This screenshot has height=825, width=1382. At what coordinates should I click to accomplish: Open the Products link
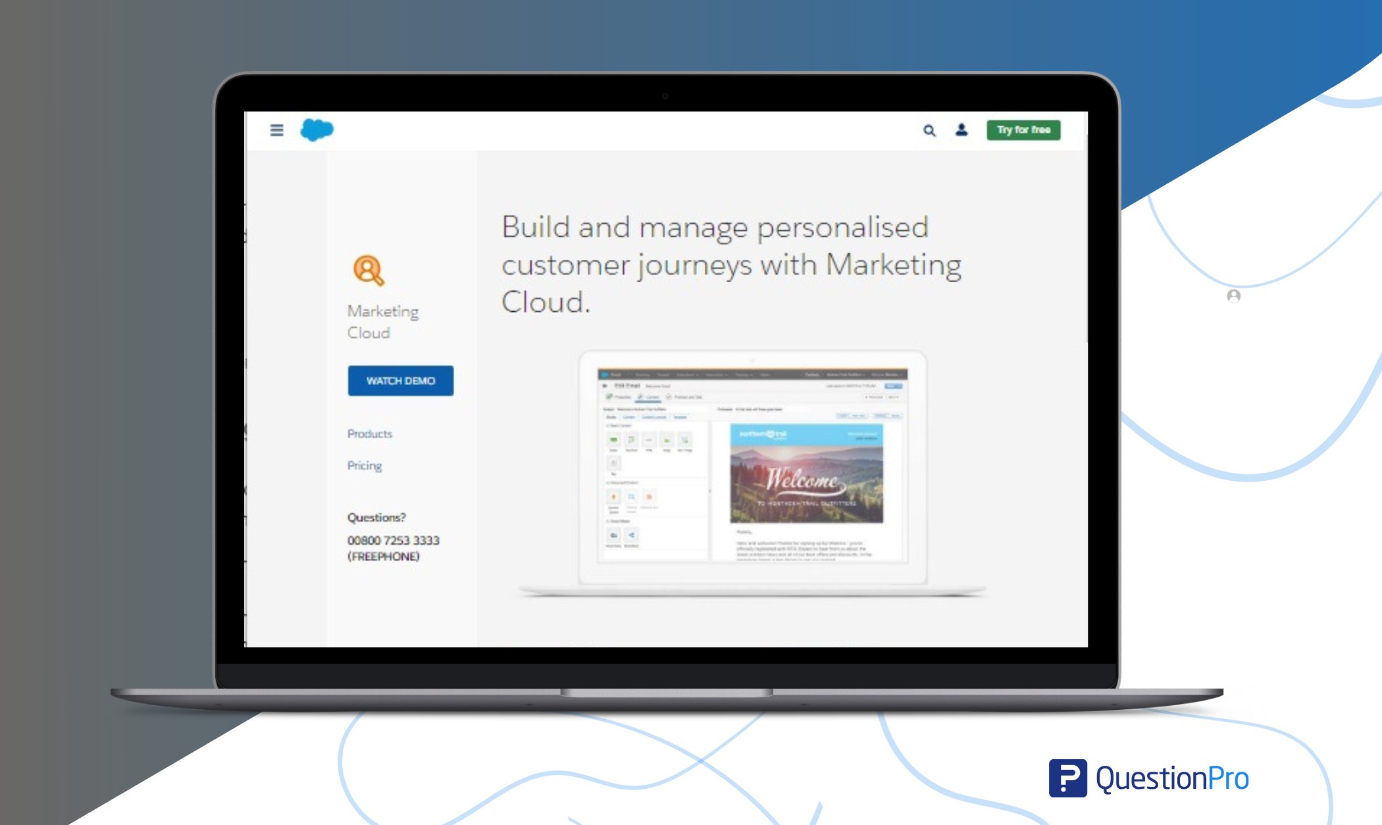(x=370, y=434)
